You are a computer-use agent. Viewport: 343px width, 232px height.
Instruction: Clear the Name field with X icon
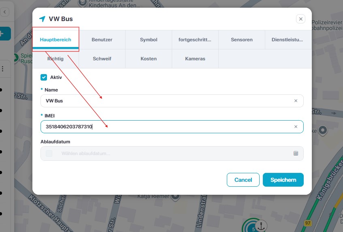pos(296,101)
